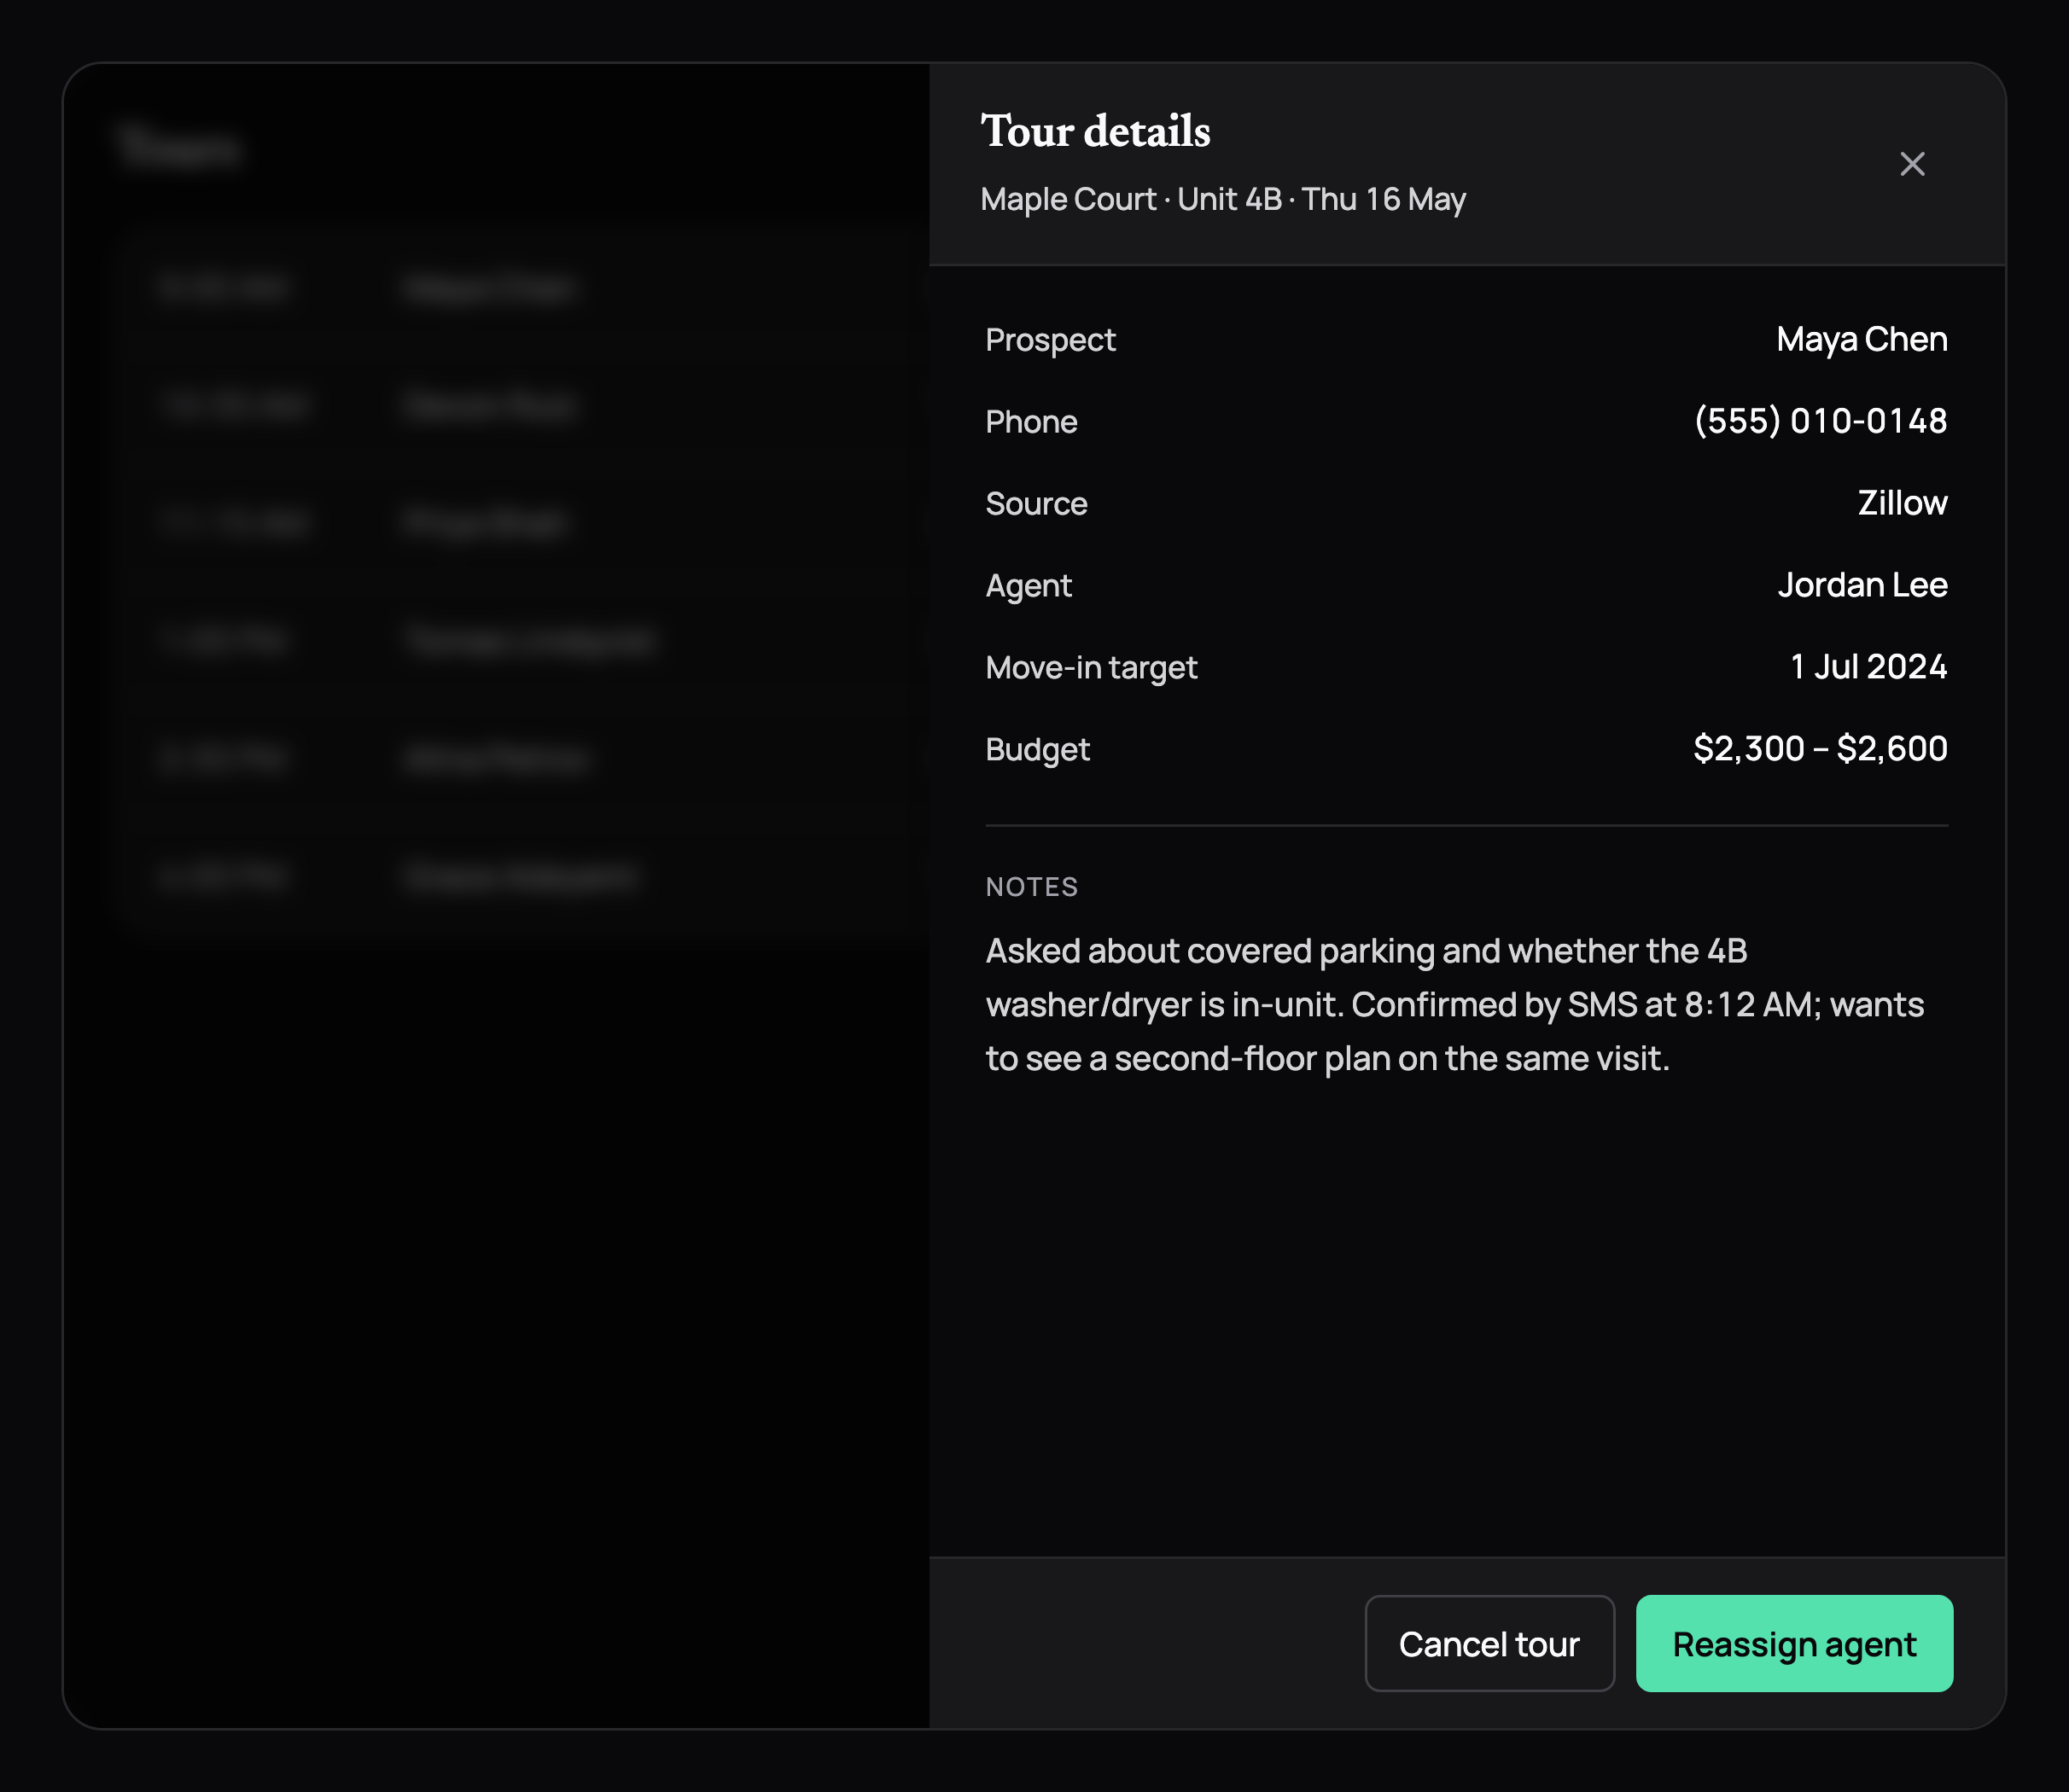
Task: Click the Source label
Action: pos(1036,504)
